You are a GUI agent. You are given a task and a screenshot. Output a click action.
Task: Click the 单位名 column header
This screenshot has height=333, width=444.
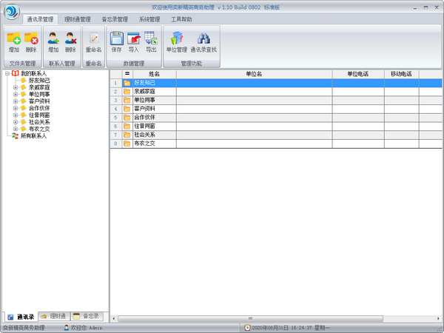[x=254, y=74]
